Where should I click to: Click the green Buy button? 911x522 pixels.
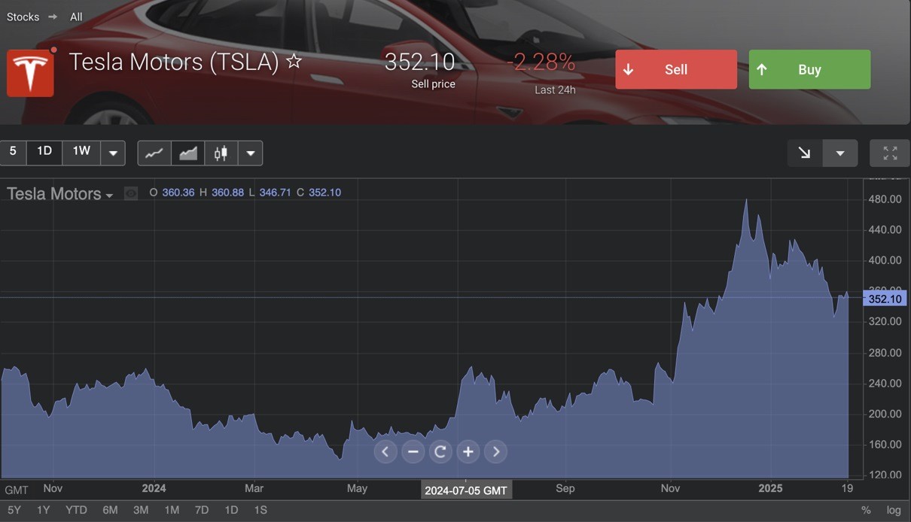(x=809, y=69)
